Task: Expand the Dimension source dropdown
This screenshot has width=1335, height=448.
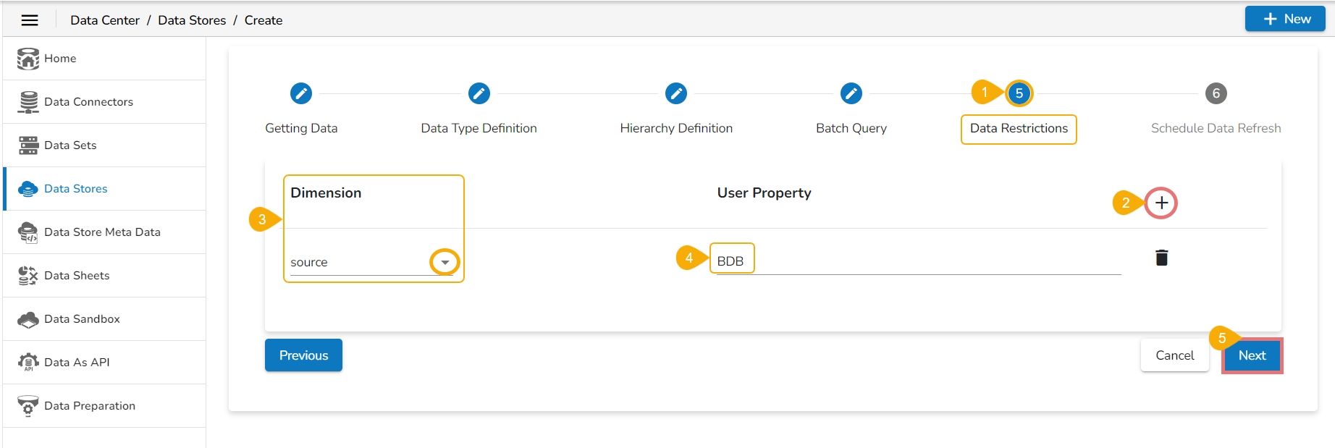Action: (445, 262)
